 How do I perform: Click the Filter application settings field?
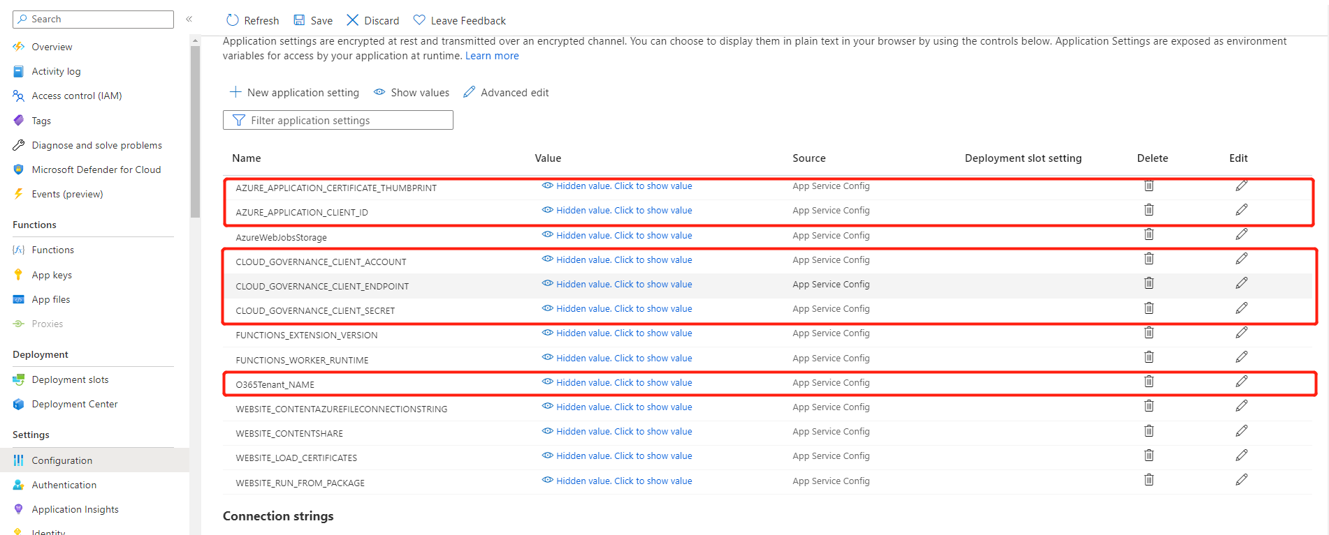pyautogui.click(x=338, y=120)
